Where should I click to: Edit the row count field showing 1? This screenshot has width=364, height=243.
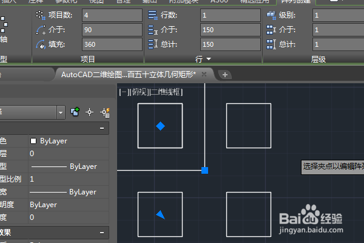pos(231,15)
